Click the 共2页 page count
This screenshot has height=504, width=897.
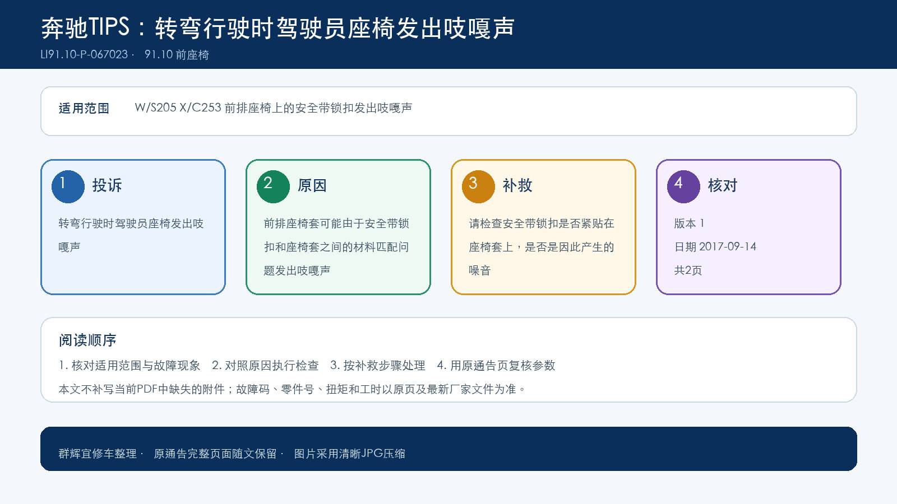(x=688, y=270)
